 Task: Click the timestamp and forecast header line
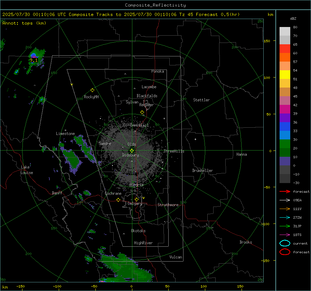coord(121,15)
